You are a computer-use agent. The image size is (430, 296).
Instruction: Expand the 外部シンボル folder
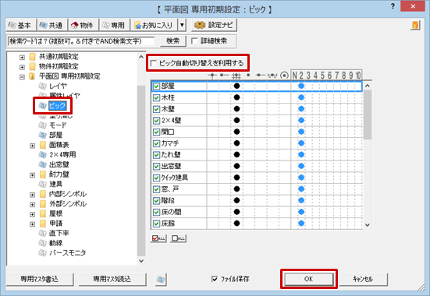point(32,204)
